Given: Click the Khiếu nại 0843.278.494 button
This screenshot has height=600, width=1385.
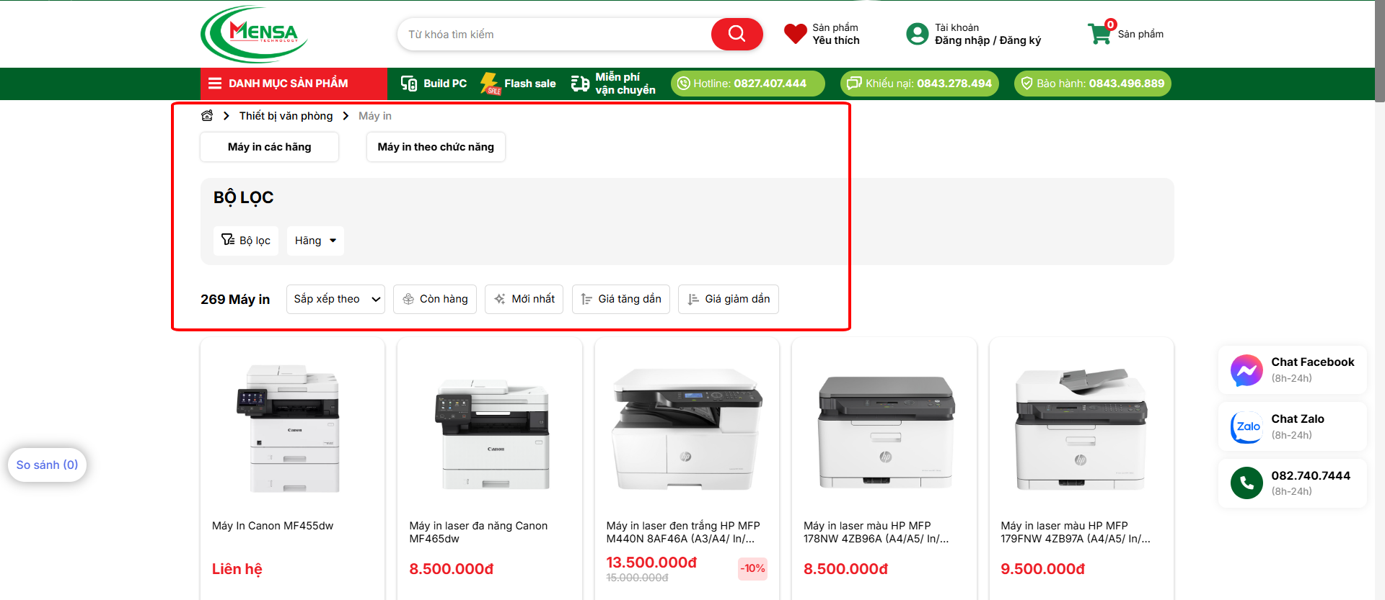Looking at the screenshot, I should pyautogui.click(x=920, y=84).
